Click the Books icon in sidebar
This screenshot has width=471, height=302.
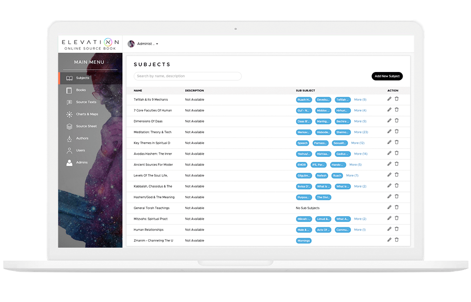coord(69,90)
